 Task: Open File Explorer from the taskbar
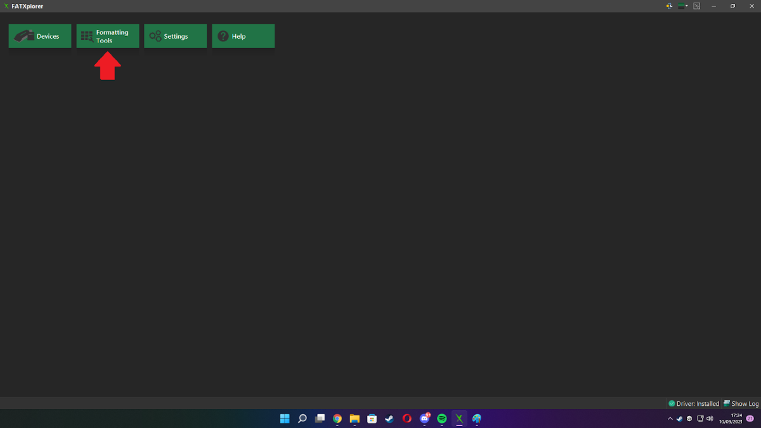[354, 418]
